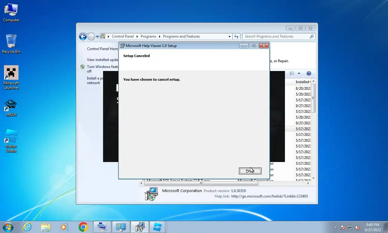Viewport: 388px width, 233px height.
Task: Open the address bar history dropdown
Action: [229, 36]
